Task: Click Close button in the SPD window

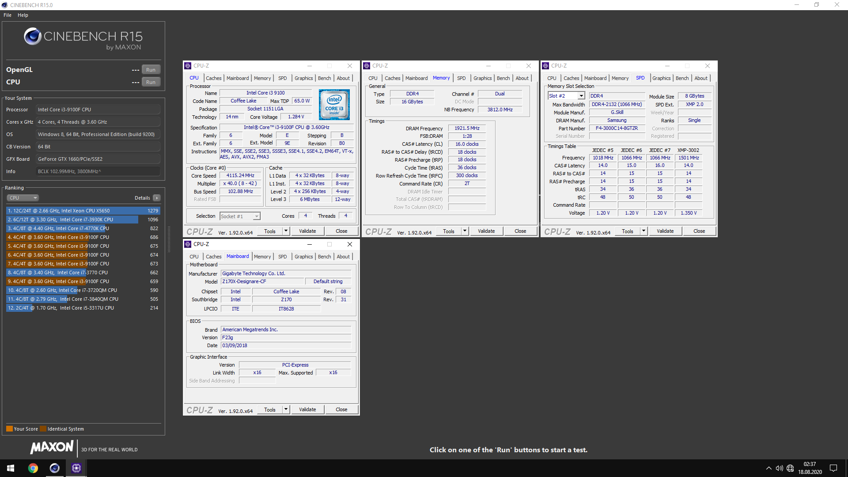Action: click(x=699, y=231)
